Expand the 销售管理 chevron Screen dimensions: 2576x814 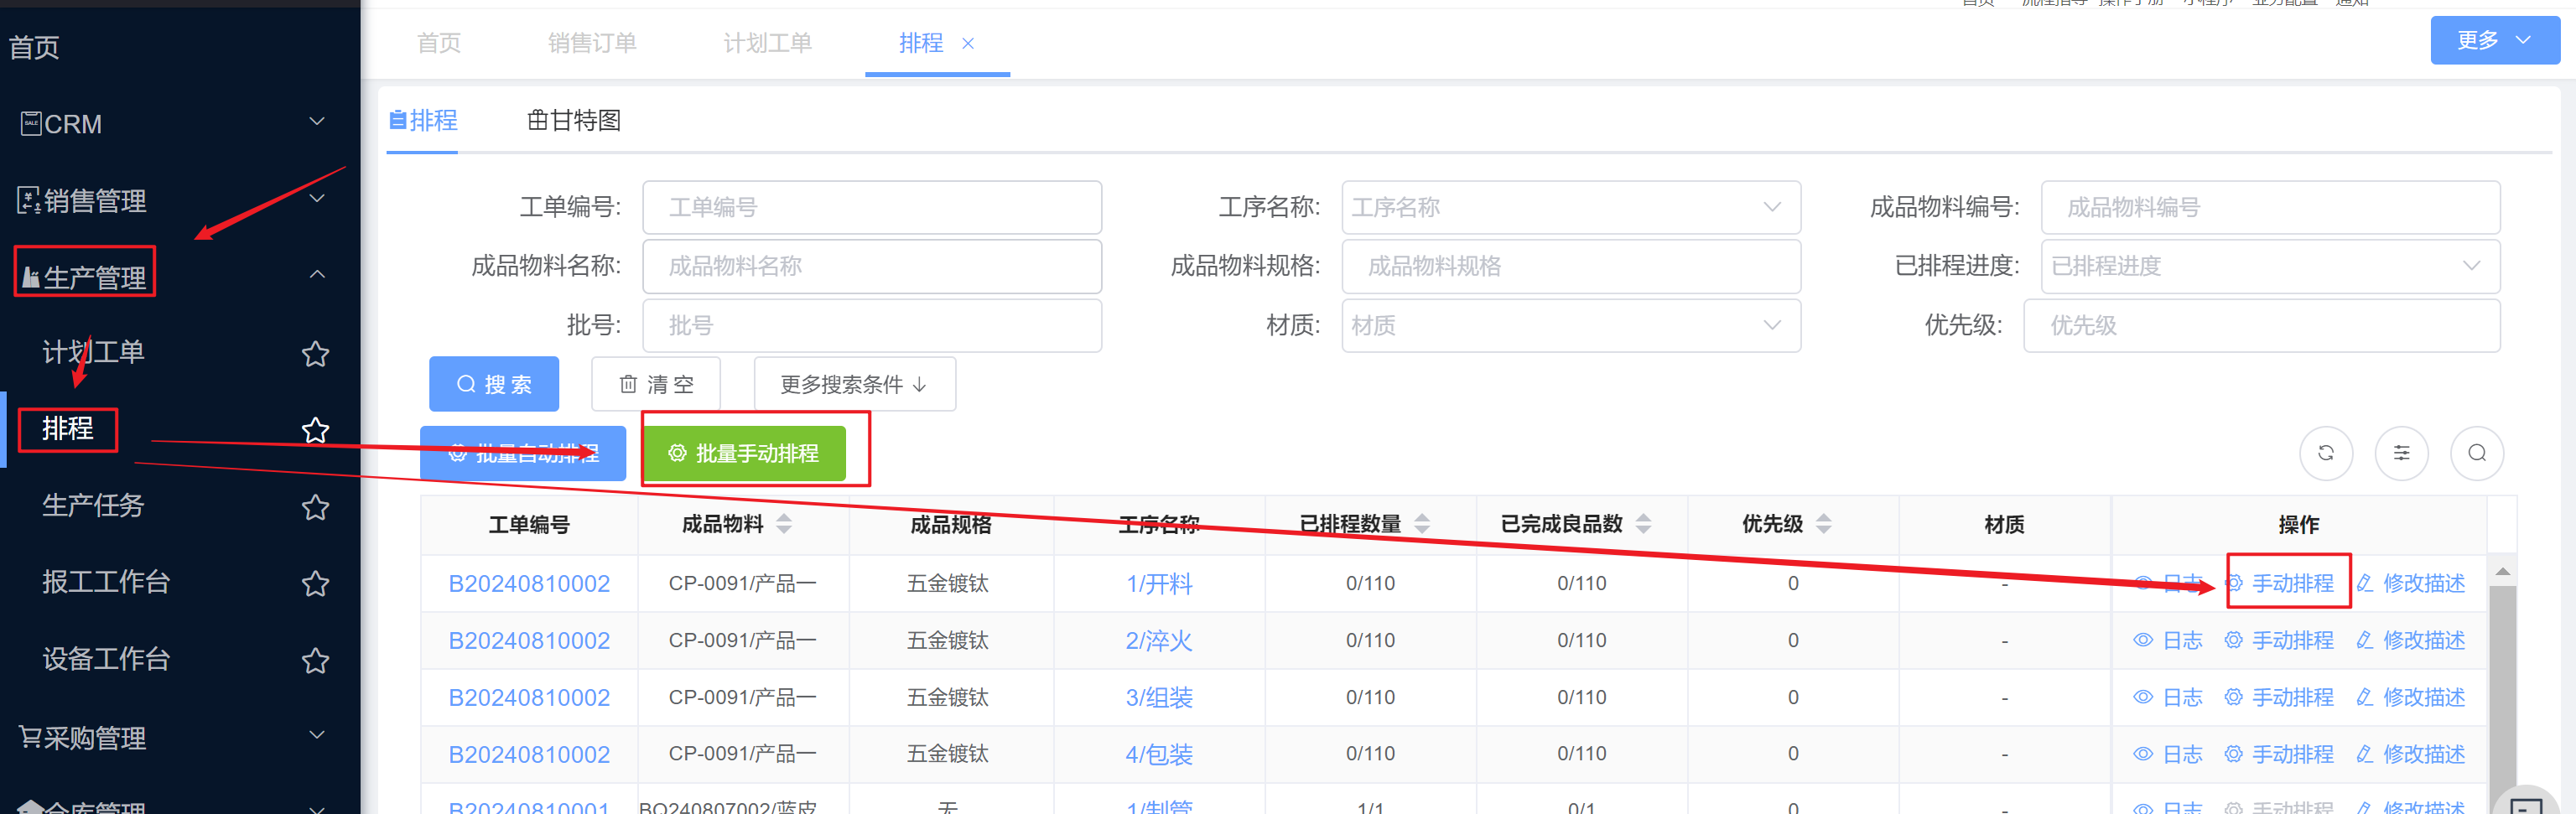point(317,199)
